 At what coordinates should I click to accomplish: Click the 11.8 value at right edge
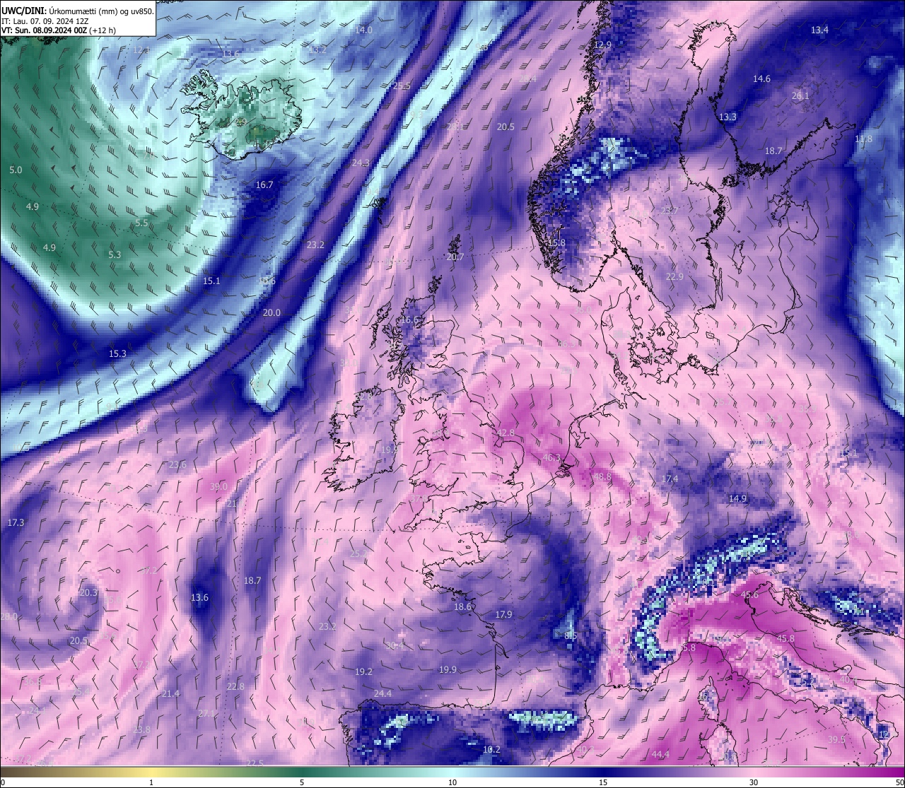click(863, 139)
